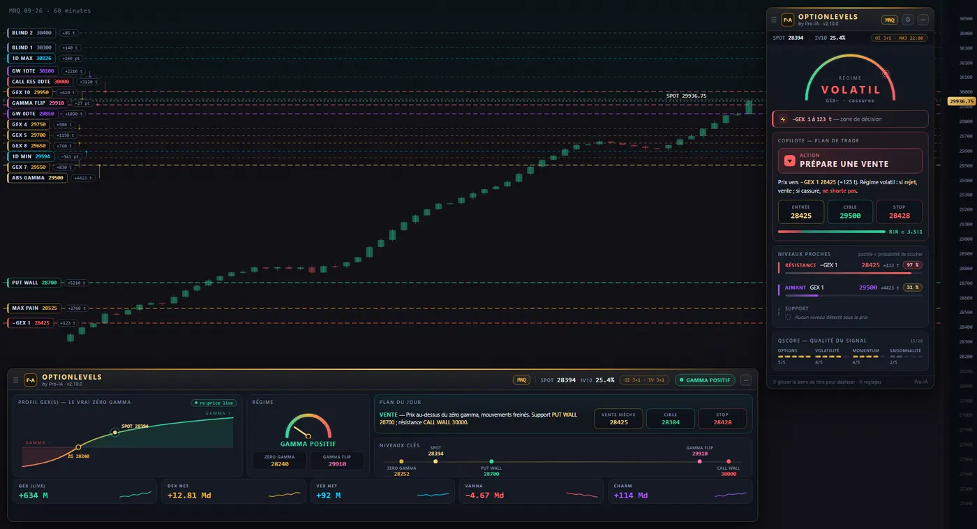Click the CIBLE 28384 box in the bottom panel
Viewport: 977px width, 529px height.
click(671, 419)
